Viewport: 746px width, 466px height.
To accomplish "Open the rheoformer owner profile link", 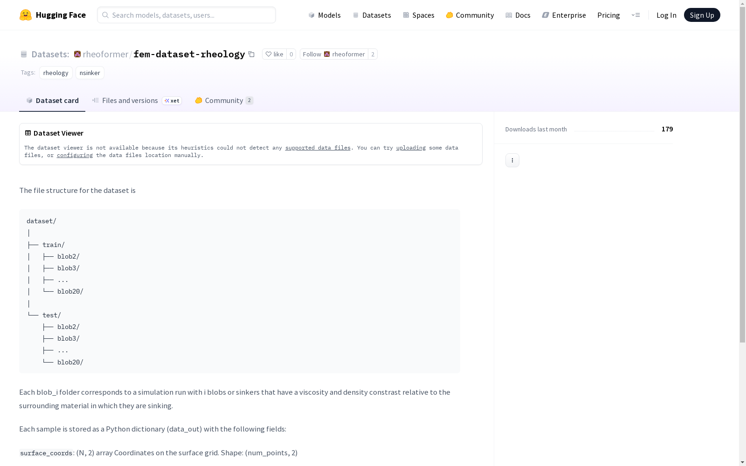I will (105, 54).
